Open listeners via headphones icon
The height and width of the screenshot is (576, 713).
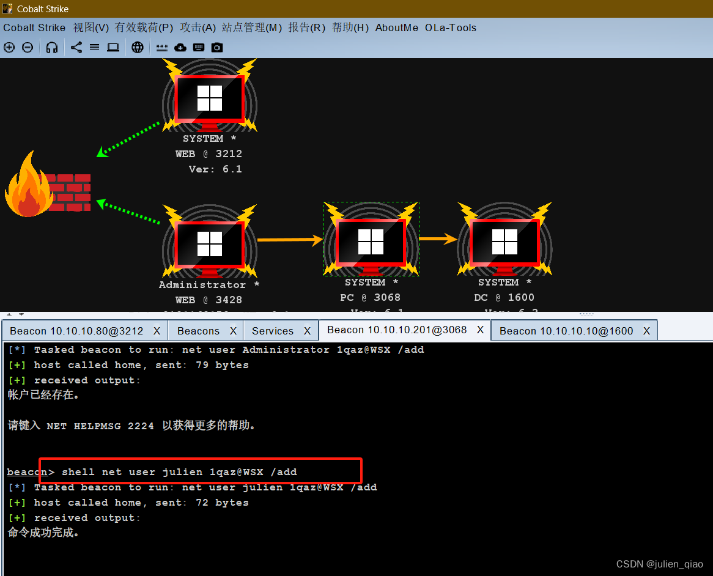click(x=52, y=47)
